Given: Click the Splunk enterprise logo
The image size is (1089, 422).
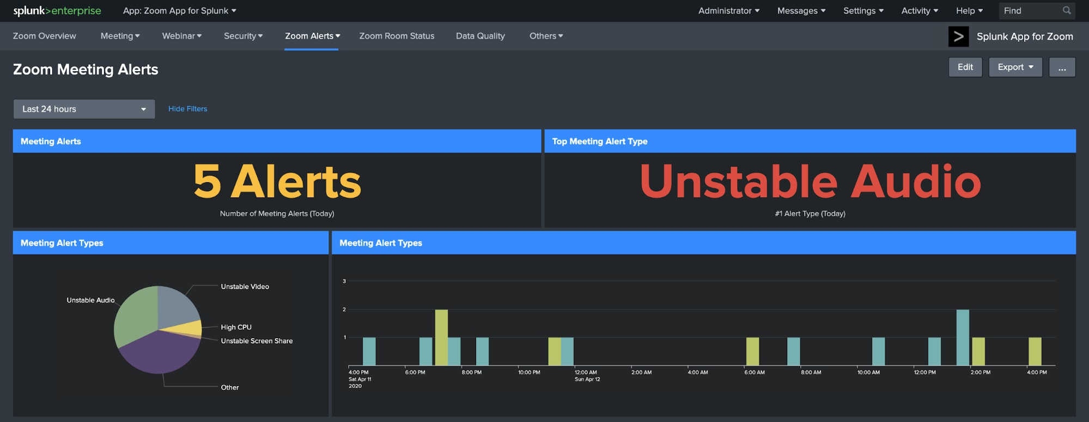Looking at the screenshot, I should click(x=57, y=11).
